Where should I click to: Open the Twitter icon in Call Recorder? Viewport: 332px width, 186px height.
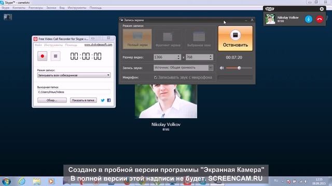(103, 100)
